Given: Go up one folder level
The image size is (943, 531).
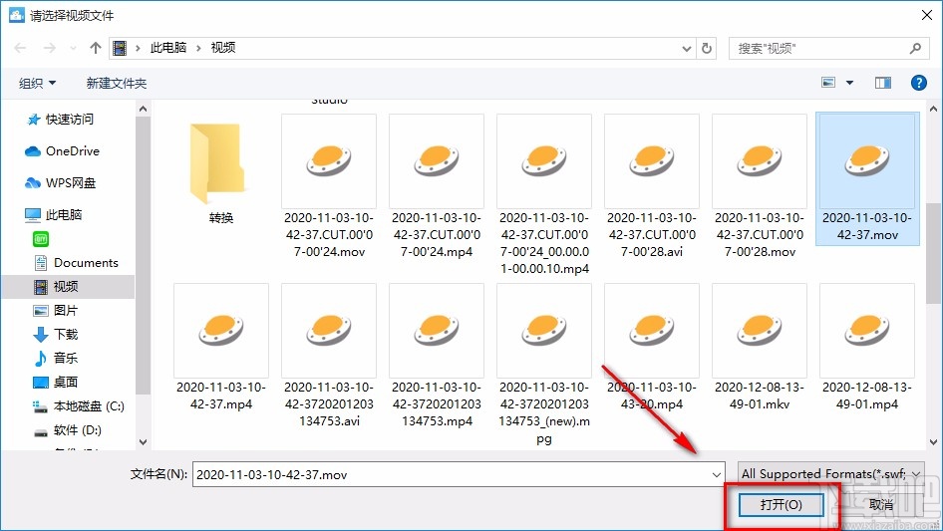Looking at the screenshot, I should [95, 48].
